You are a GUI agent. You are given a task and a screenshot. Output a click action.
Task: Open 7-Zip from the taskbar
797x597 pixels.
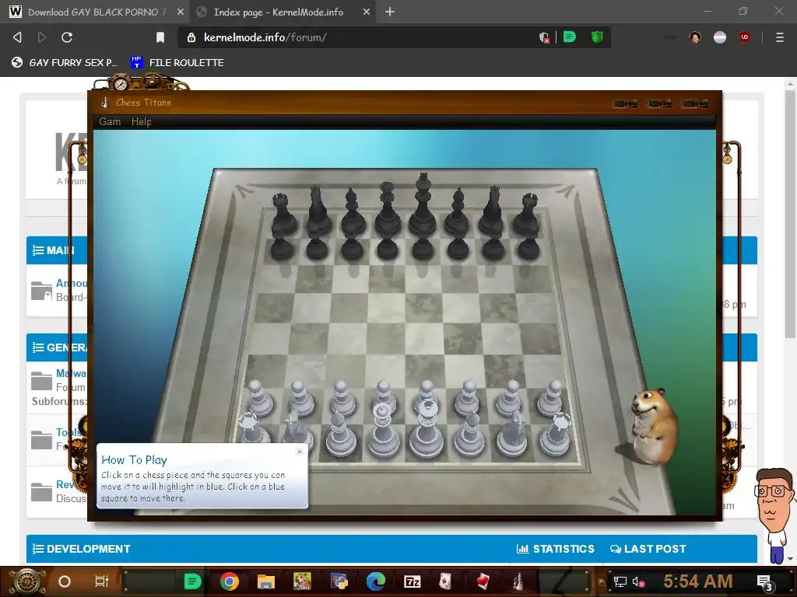413,581
